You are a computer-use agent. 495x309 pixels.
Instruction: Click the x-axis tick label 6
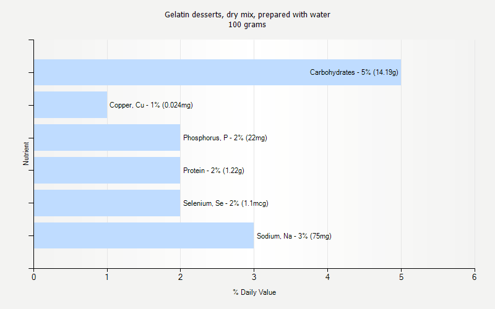pyautogui.click(x=475, y=277)
